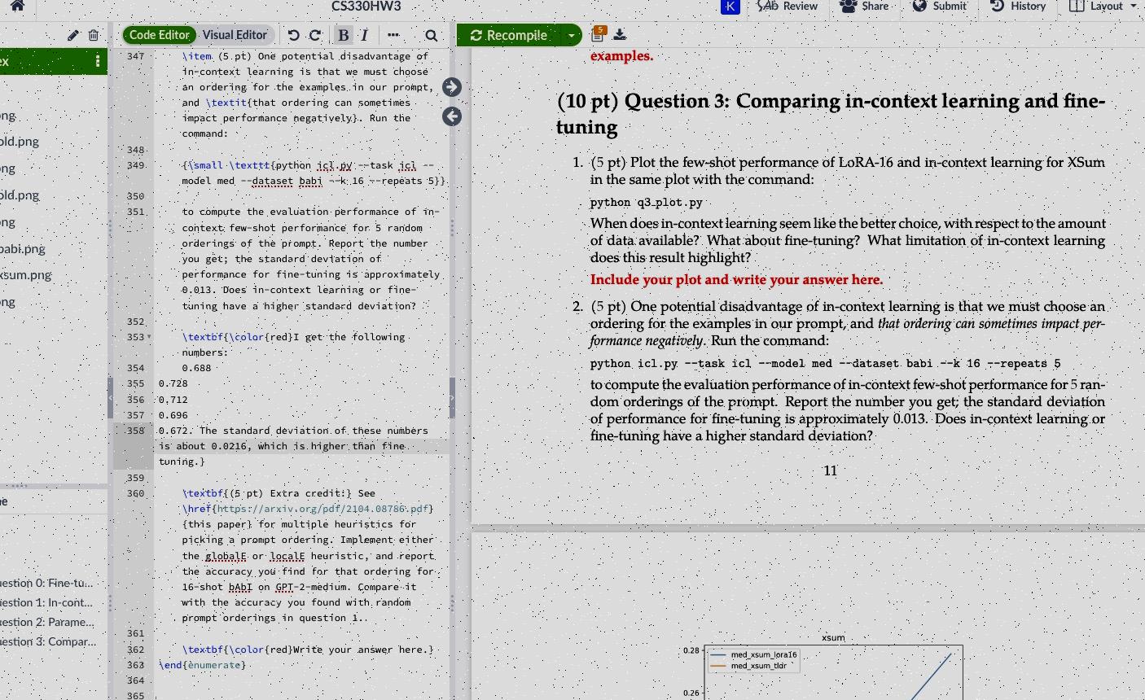The height and width of the screenshot is (700, 1145).
Task: Open the Review panel
Action: pyautogui.click(x=787, y=7)
